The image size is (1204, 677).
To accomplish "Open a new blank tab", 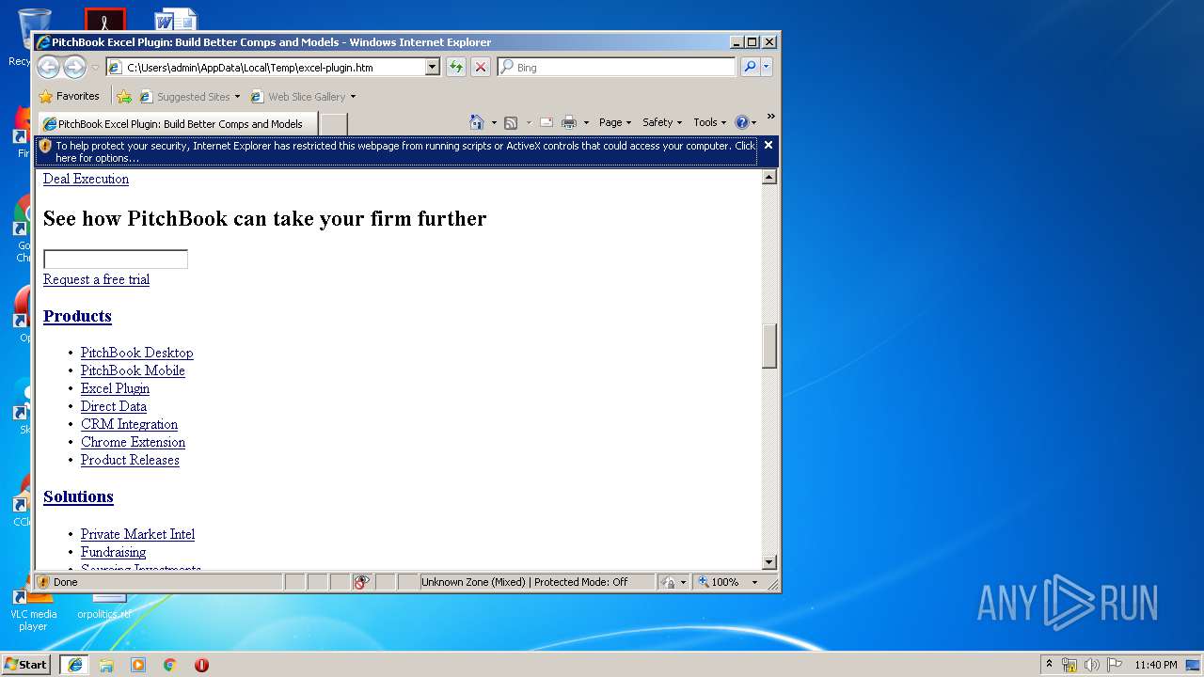I will (x=334, y=124).
